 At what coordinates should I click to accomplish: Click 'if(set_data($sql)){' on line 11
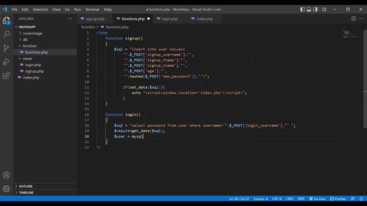(144, 88)
